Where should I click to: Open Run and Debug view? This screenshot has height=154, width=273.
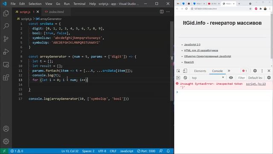coord(6,52)
